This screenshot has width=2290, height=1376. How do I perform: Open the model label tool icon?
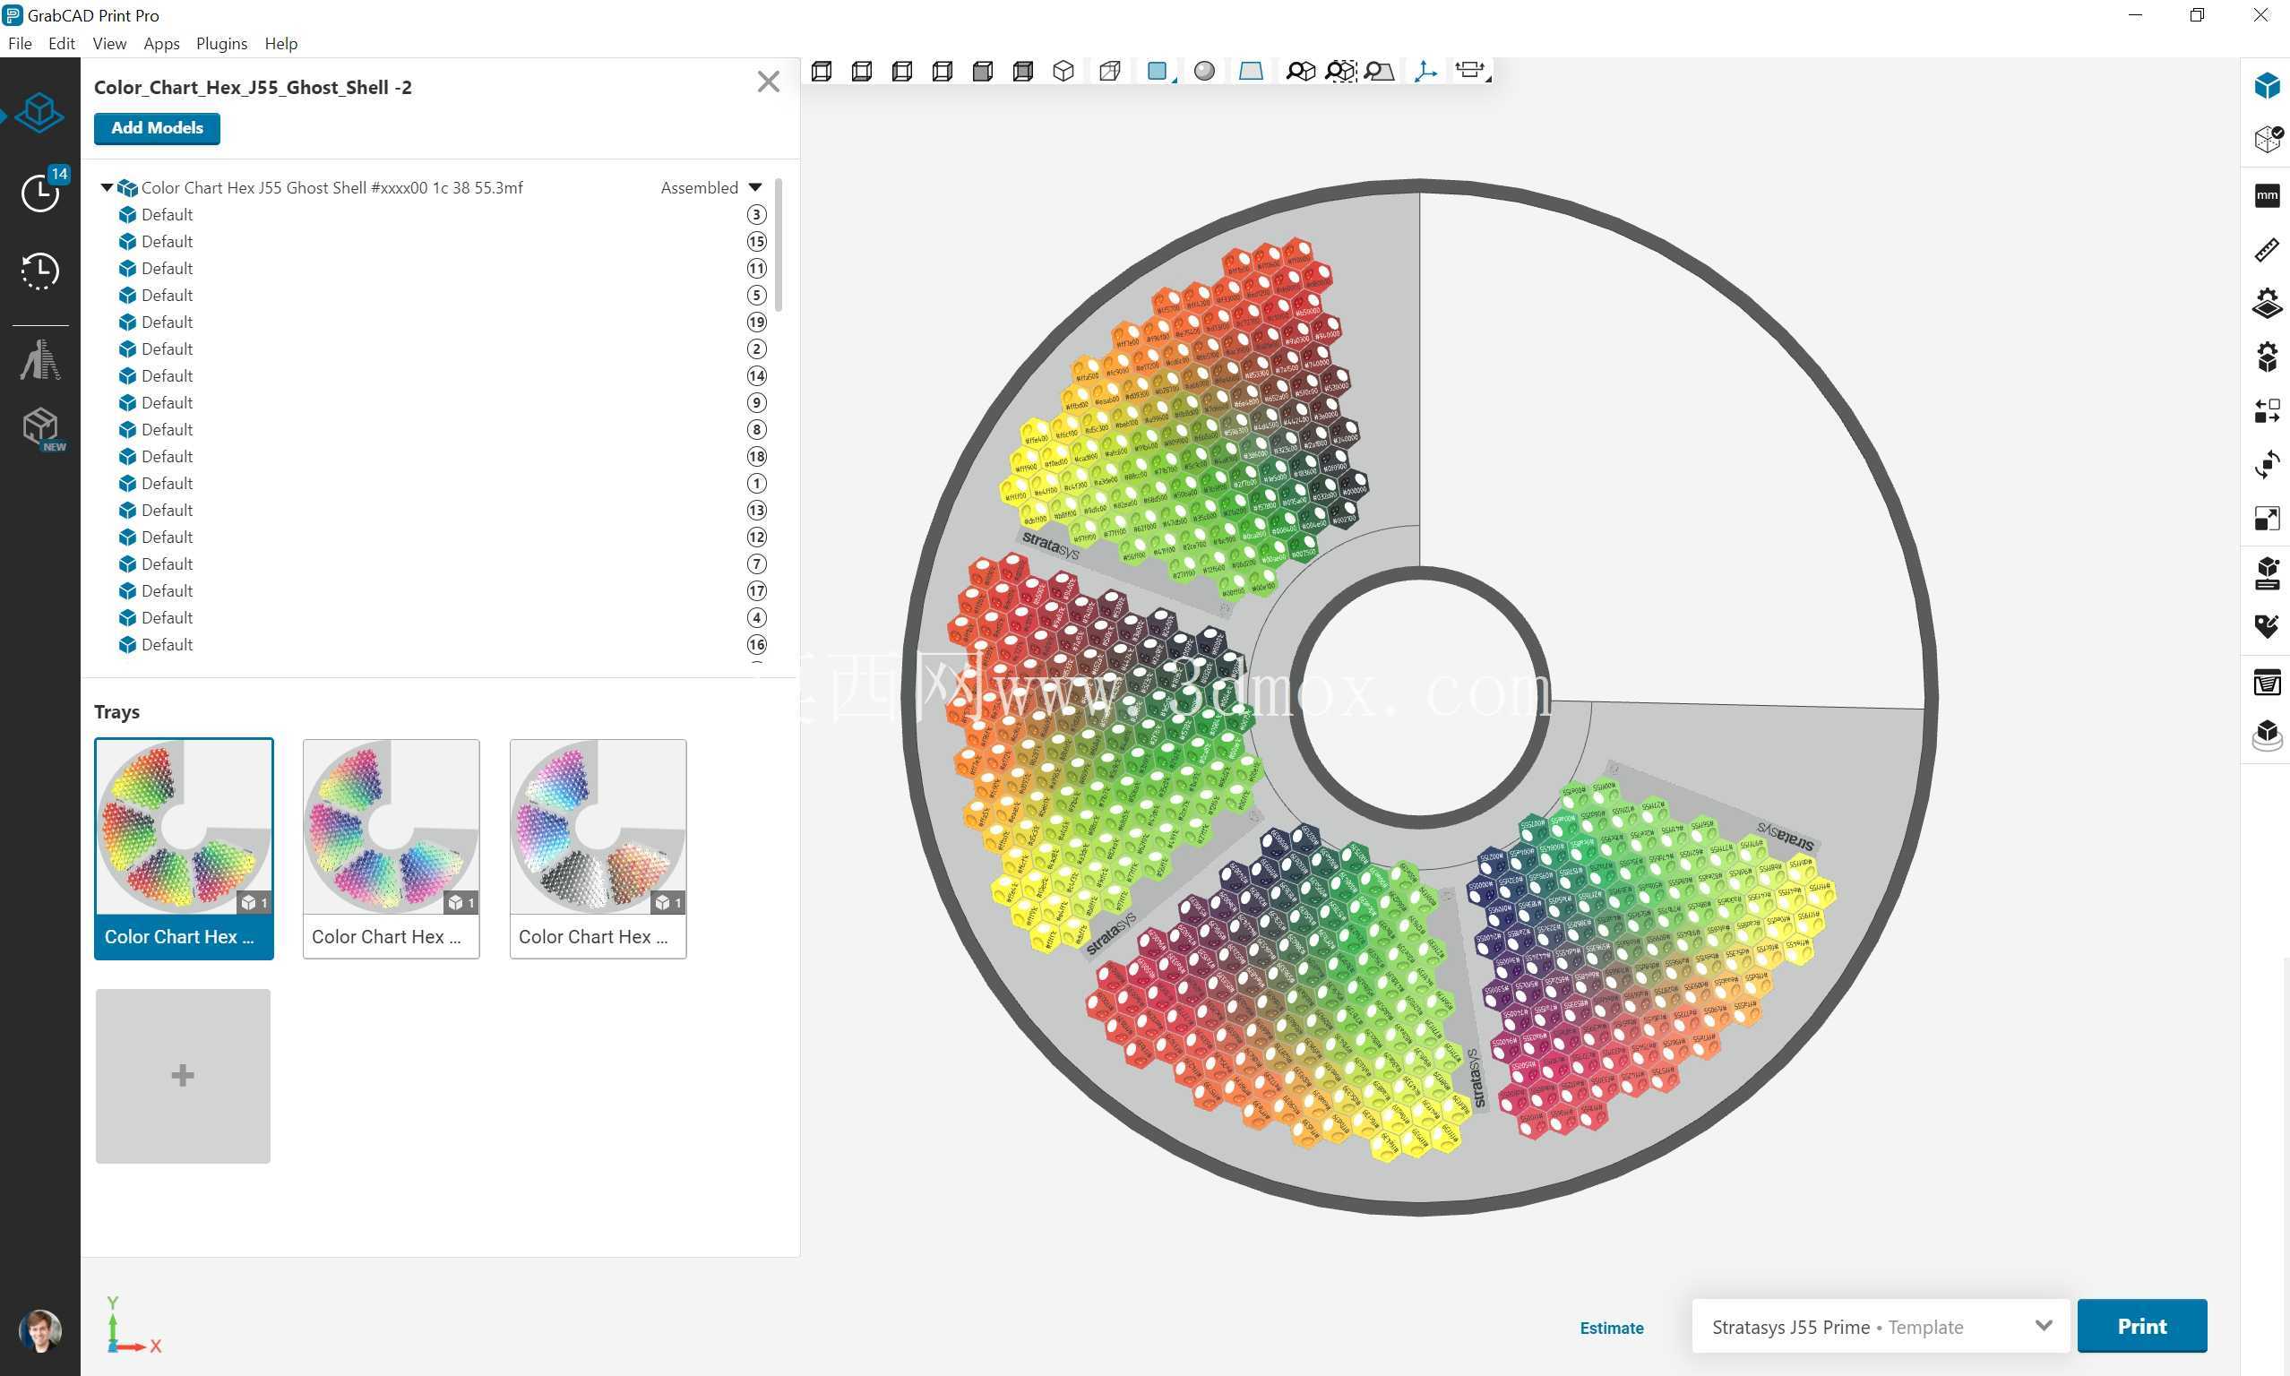2267,574
